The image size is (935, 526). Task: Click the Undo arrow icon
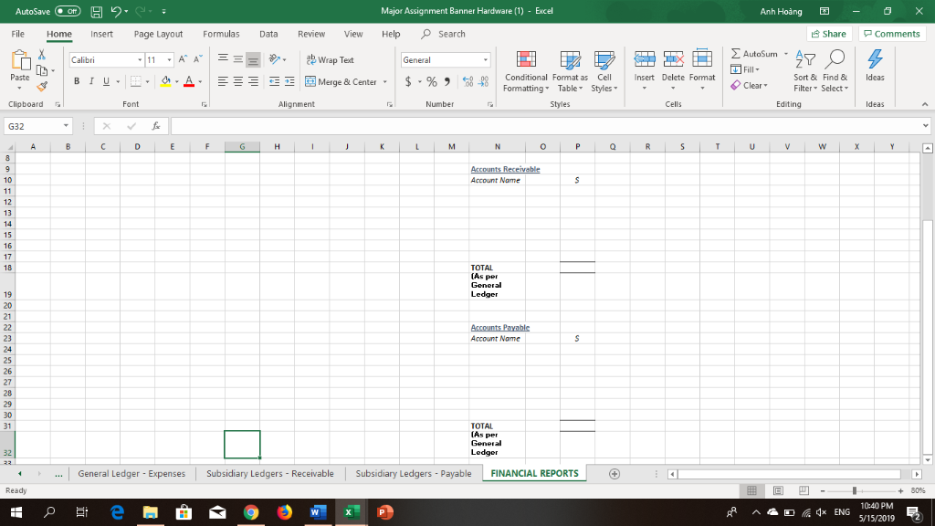click(116, 11)
